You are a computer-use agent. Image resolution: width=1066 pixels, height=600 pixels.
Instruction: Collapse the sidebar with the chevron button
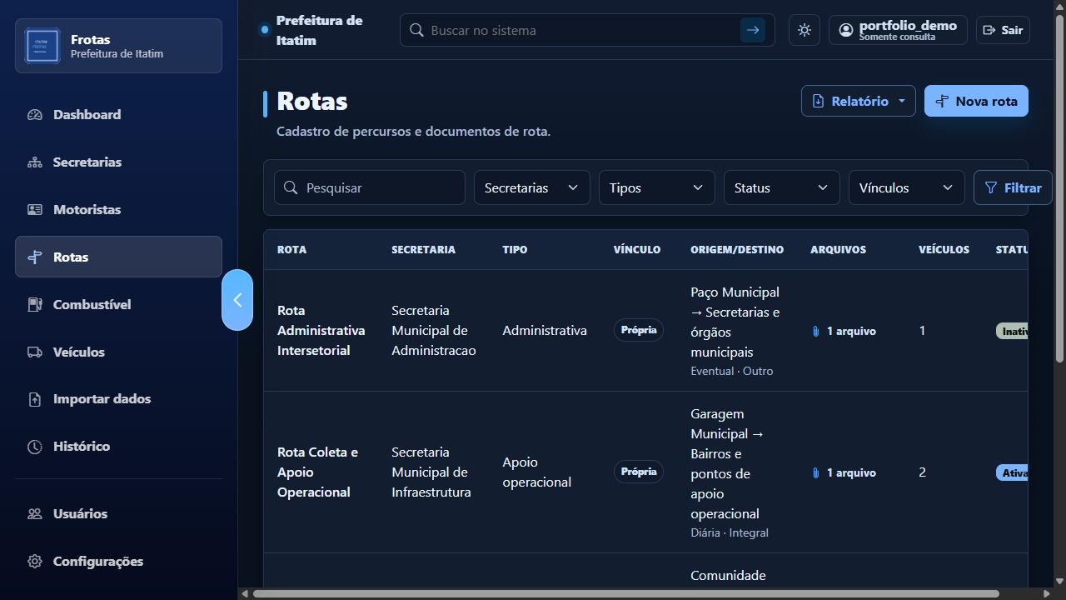[x=237, y=300]
